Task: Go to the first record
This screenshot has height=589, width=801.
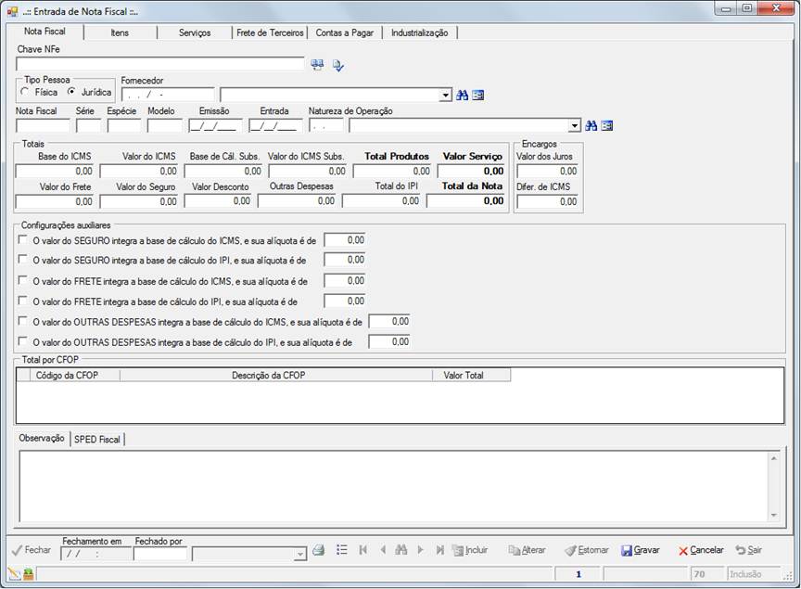Action: 363,550
